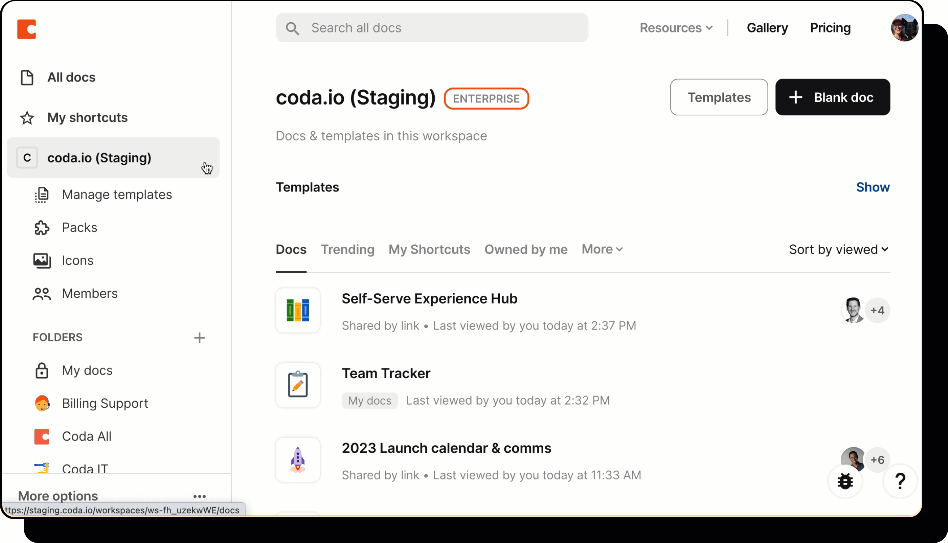948x543 pixels.
Task: Click the bug report icon
Action: pyautogui.click(x=845, y=481)
